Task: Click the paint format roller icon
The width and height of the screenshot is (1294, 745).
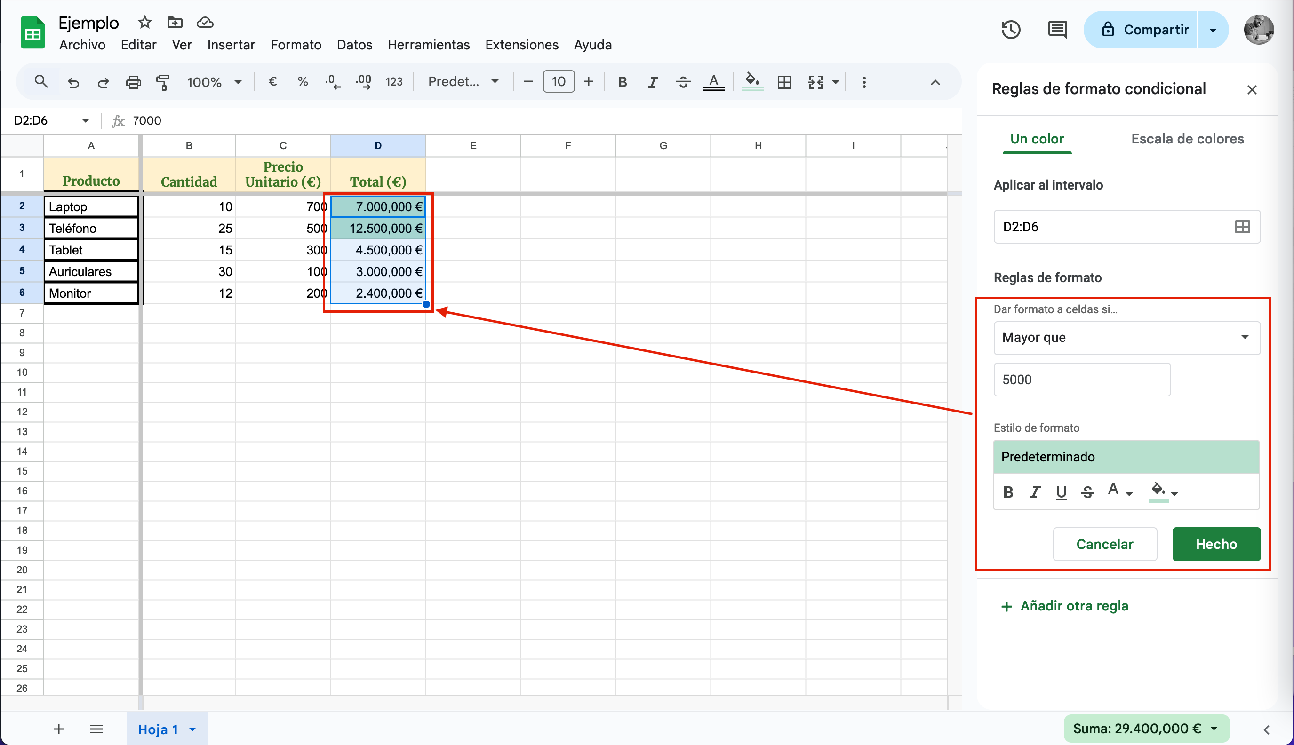Action: click(163, 82)
